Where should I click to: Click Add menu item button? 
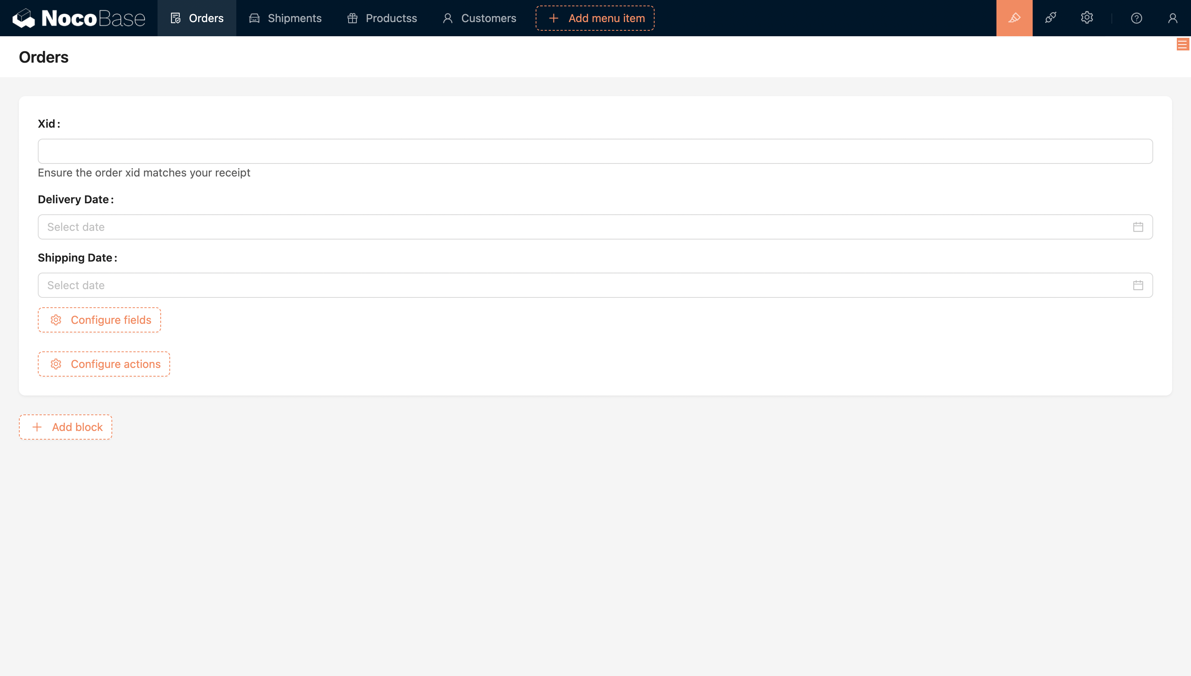[595, 18]
